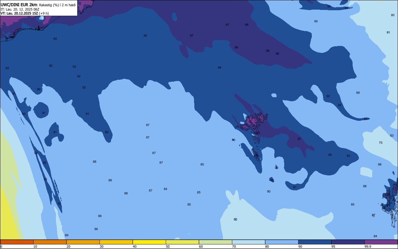Screen dimensions: 398x249
Task: Click the '83' humidity value on map
Action: pos(392,136)
